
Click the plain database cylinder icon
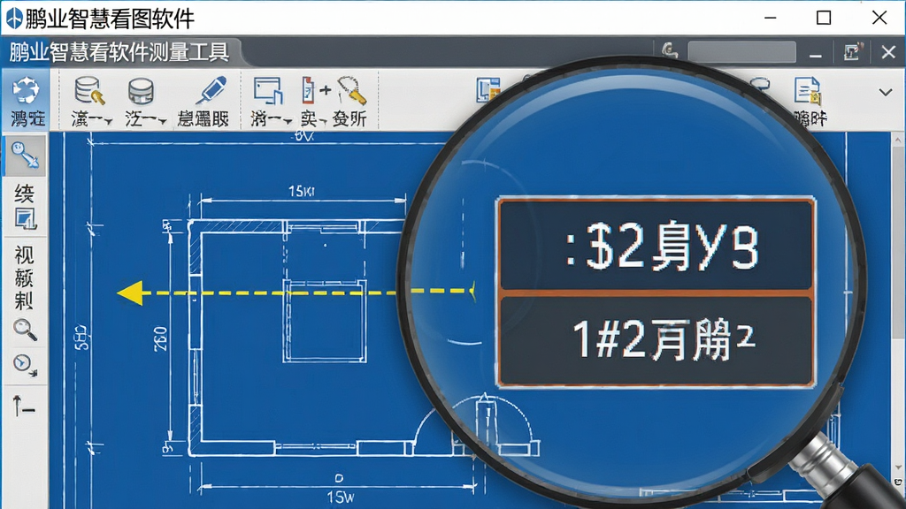click(141, 91)
